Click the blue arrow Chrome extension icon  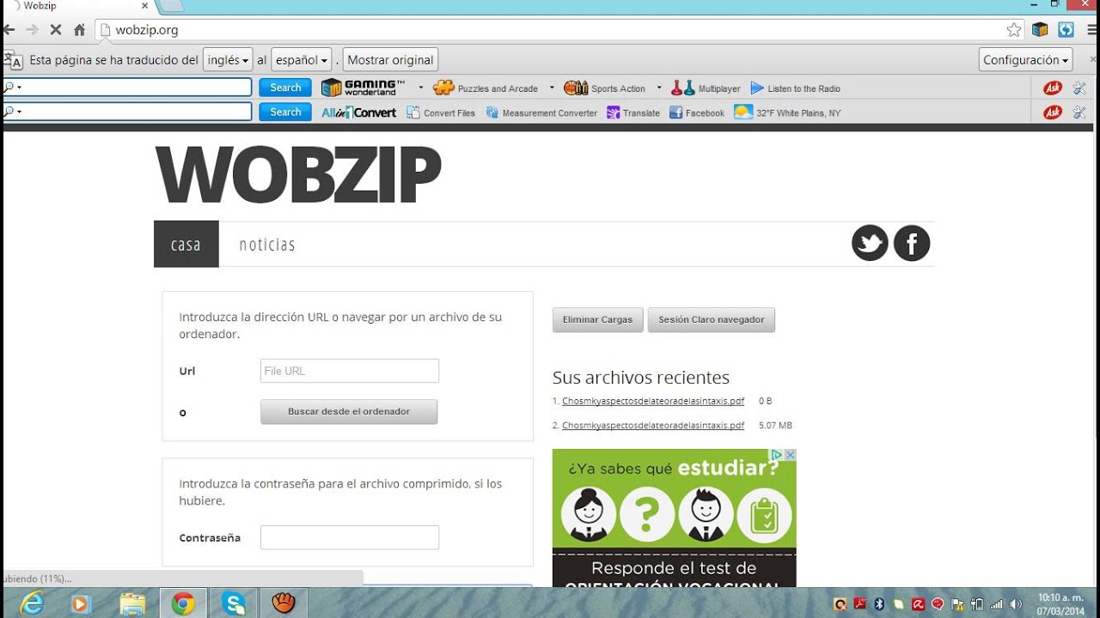tap(1066, 30)
